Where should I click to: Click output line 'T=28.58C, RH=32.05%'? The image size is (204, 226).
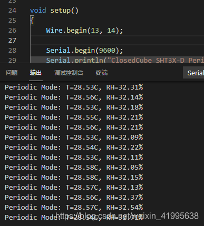(x=74, y=168)
